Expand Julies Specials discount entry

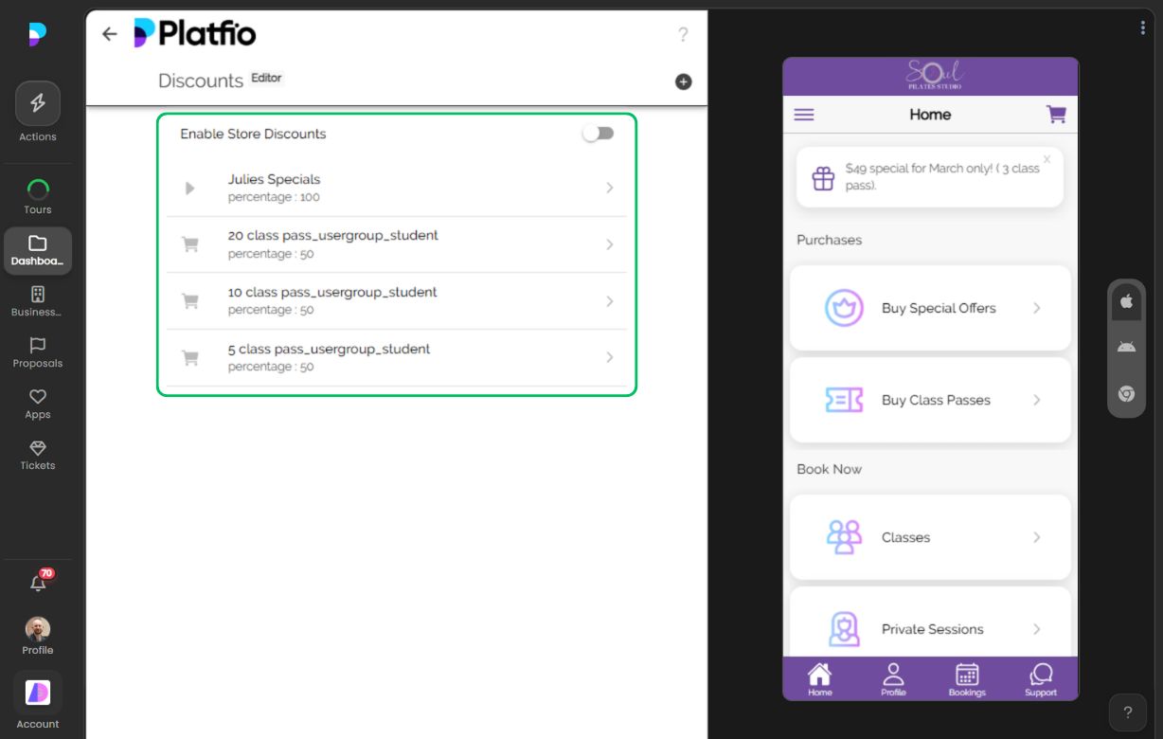[609, 188]
